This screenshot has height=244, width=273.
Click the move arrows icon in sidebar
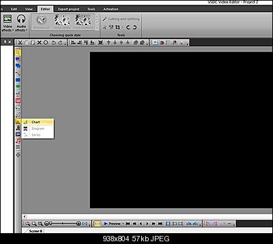18,155
